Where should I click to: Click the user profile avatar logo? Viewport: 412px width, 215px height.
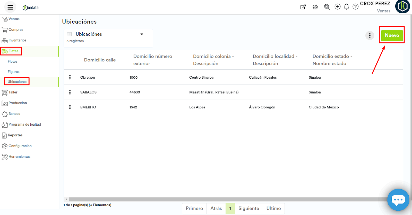click(402, 6)
